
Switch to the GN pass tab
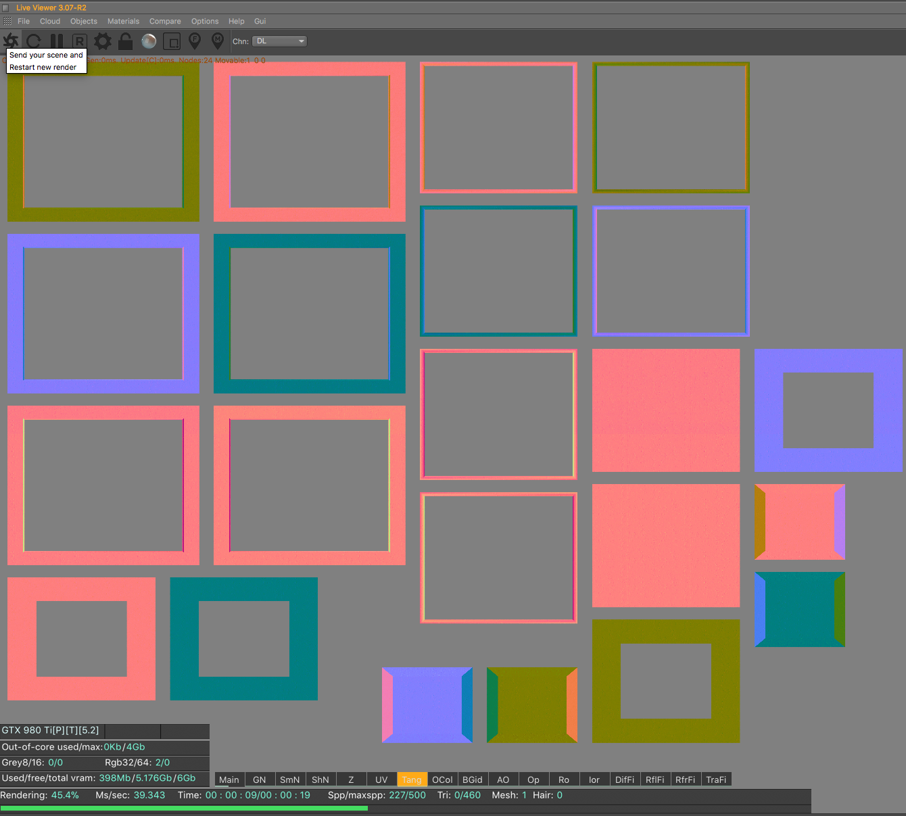tap(260, 779)
